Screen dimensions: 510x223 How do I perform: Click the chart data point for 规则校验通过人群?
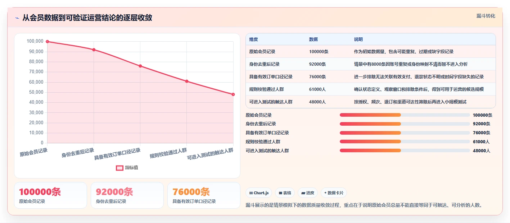pos(186,81)
